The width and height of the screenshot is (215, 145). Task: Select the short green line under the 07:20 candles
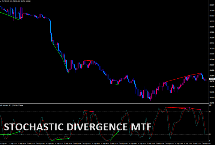point(114,84)
